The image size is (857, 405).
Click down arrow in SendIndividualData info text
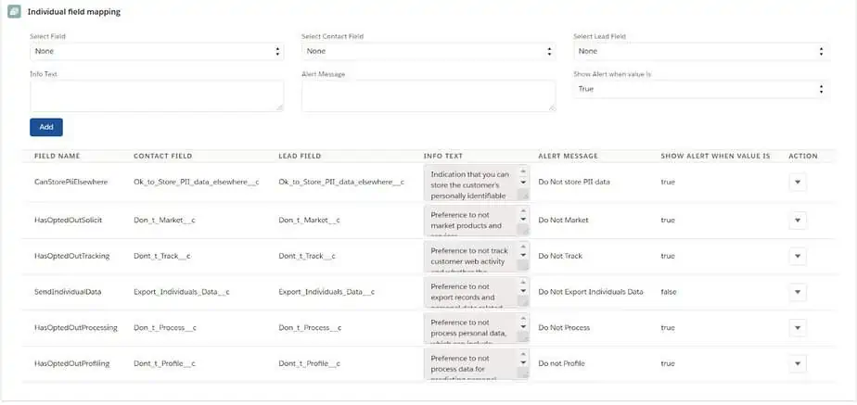pos(523,291)
